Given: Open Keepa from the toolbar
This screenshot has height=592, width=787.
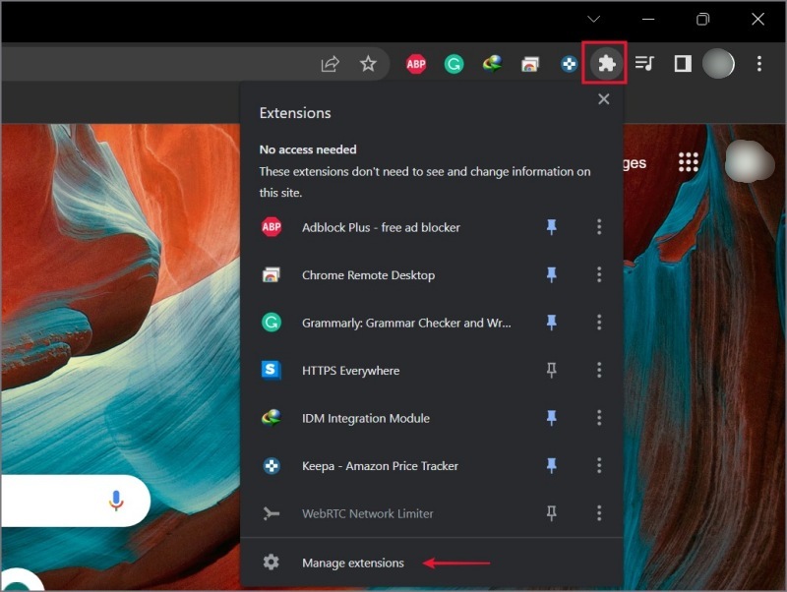Looking at the screenshot, I should tap(569, 64).
